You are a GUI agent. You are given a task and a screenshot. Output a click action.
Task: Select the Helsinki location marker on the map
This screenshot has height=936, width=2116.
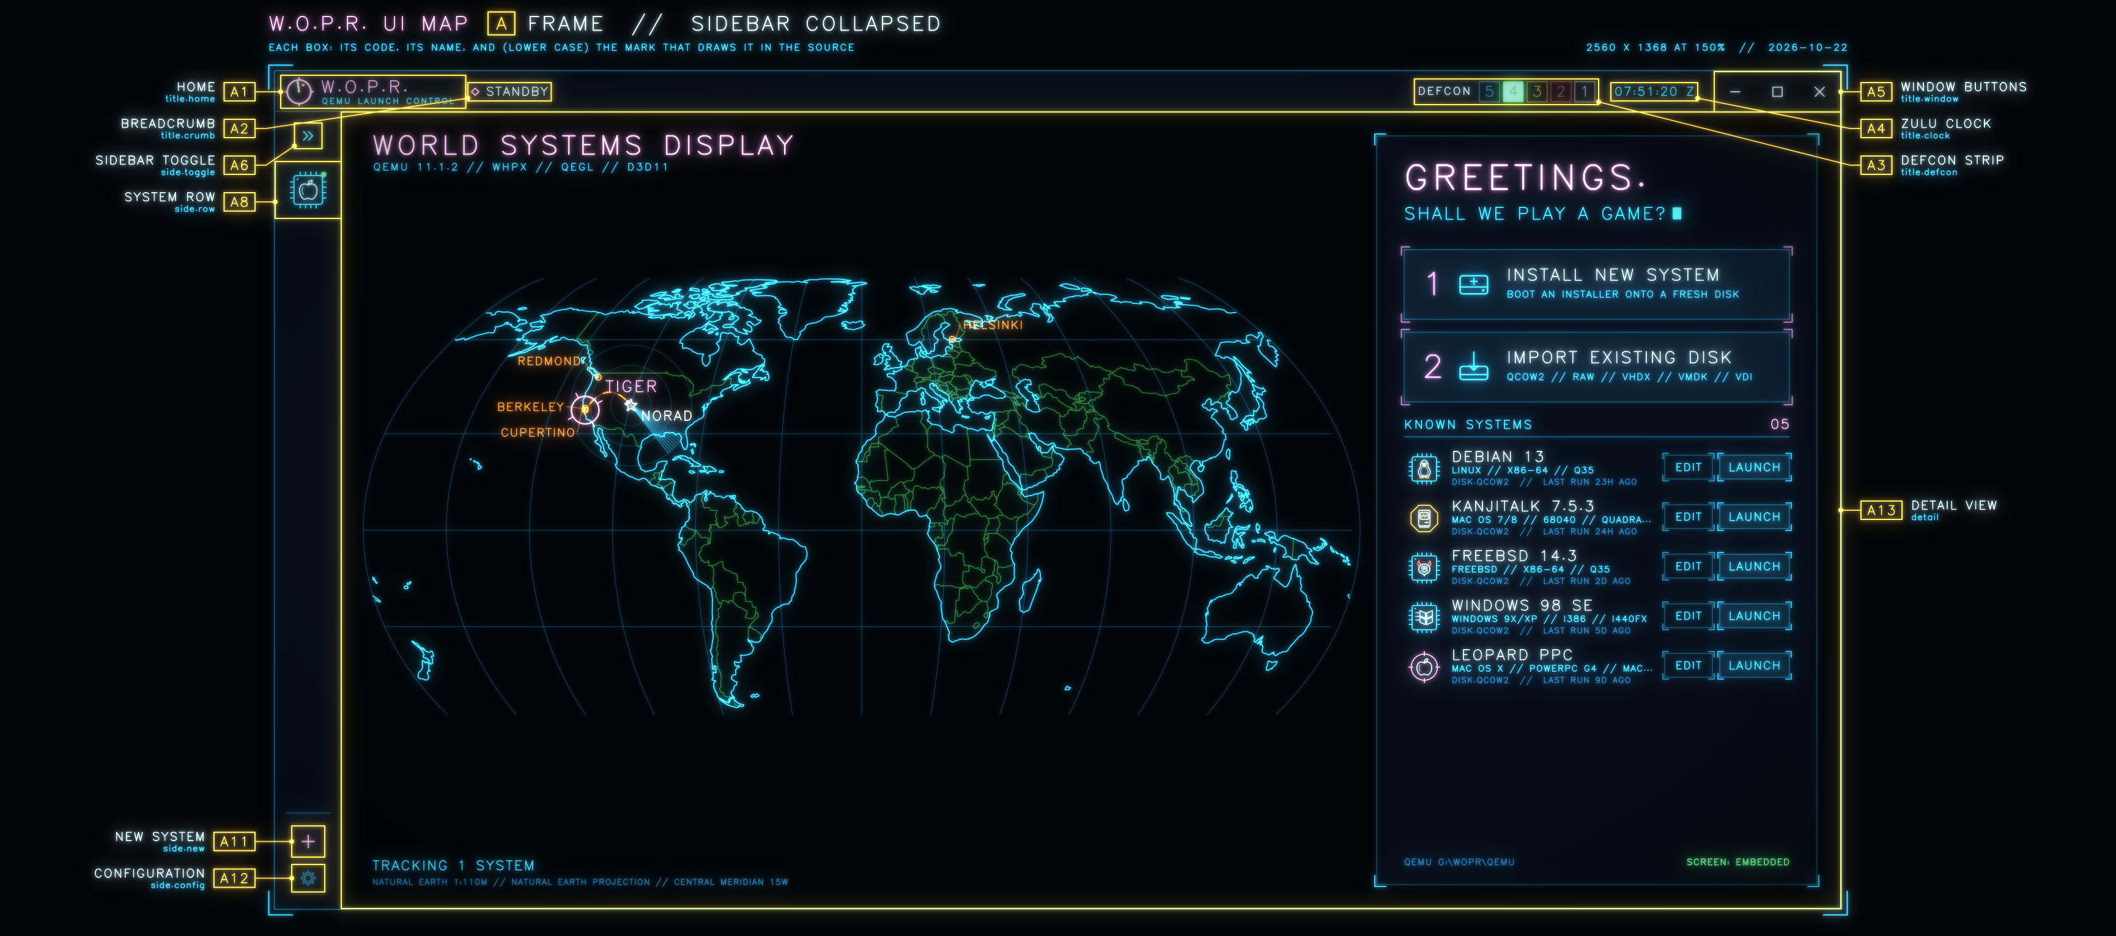tap(952, 338)
